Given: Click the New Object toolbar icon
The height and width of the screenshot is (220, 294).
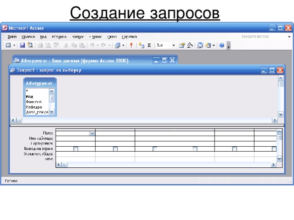Looking at the screenshot, I should pyautogui.click(x=208, y=45).
